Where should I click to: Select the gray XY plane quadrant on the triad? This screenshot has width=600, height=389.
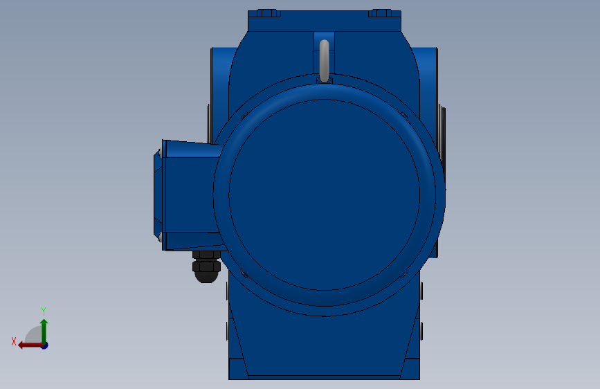33,336
